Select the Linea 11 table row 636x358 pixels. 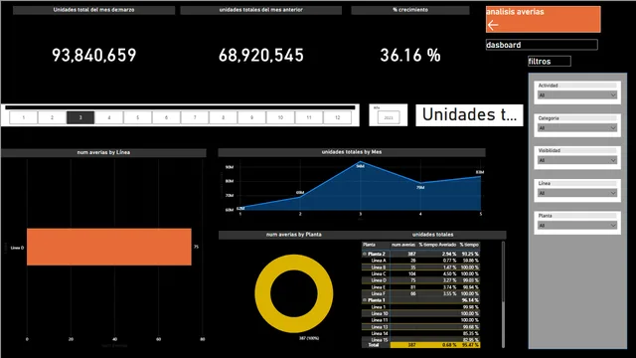(420, 320)
